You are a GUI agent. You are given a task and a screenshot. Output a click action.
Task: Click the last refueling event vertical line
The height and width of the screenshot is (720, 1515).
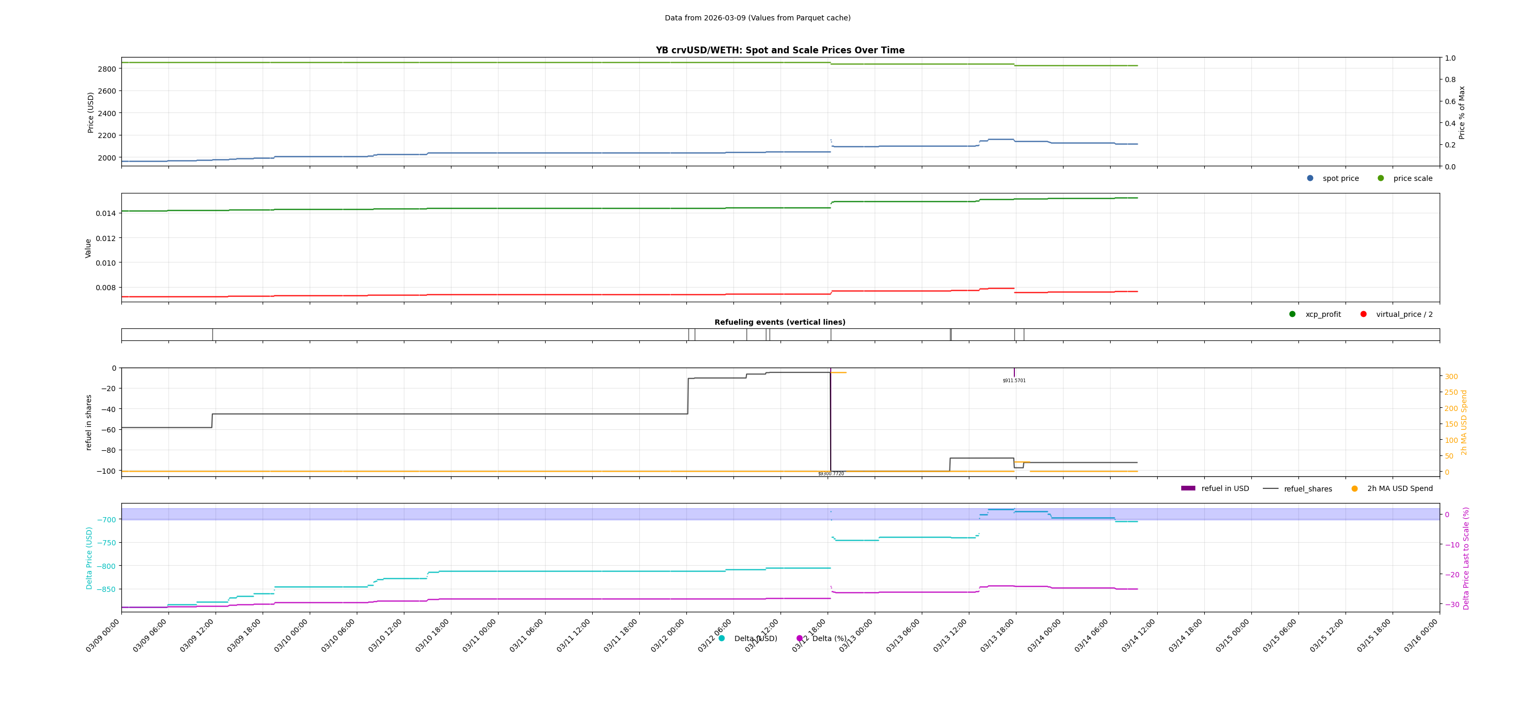(x=1024, y=335)
